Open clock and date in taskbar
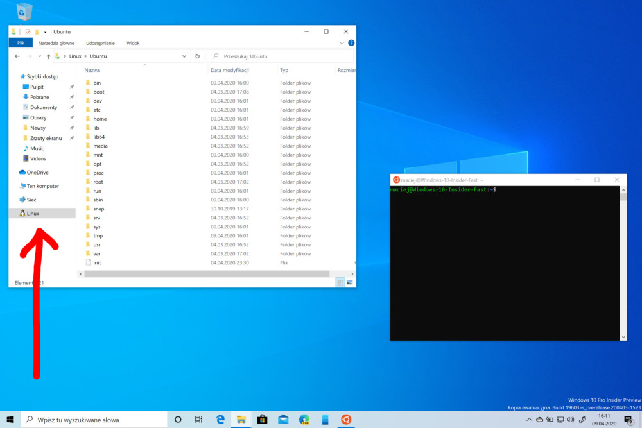This screenshot has height=428, width=642. pos(604,420)
